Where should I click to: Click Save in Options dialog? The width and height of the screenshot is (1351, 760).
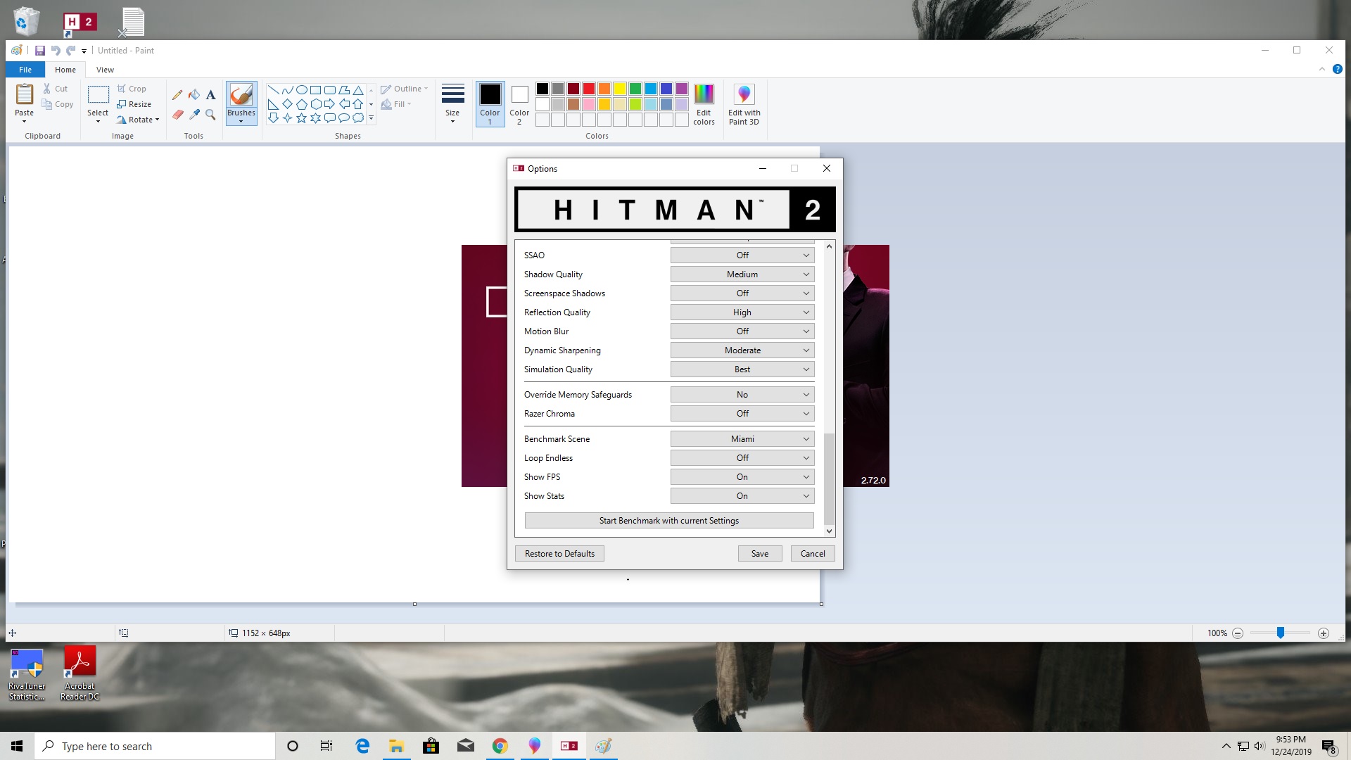point(760,554)
